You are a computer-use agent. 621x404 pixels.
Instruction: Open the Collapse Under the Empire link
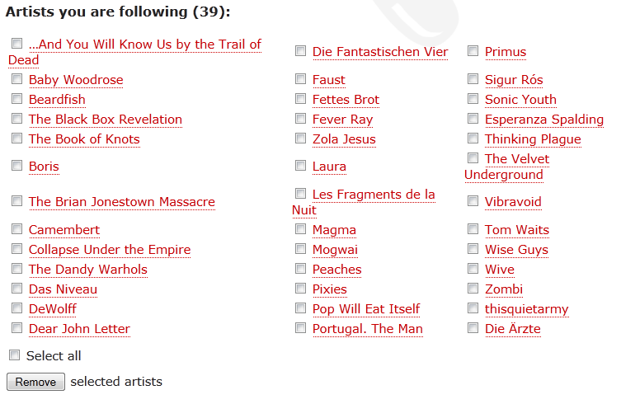[109, 250]
